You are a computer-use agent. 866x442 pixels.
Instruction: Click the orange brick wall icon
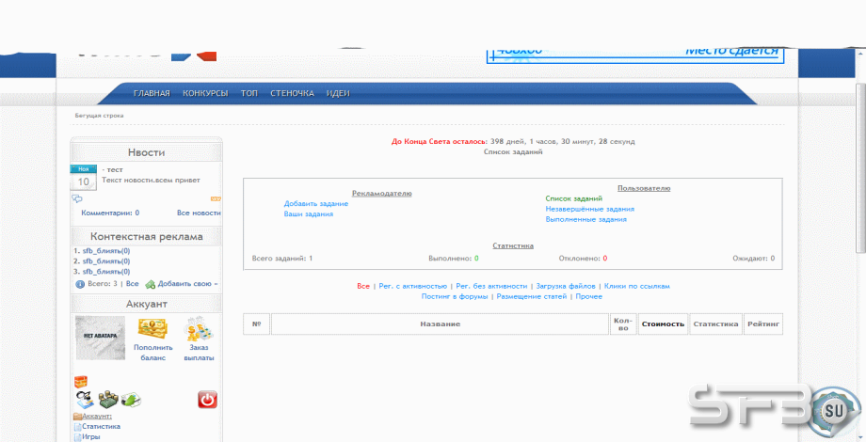(x=81, y=381)
